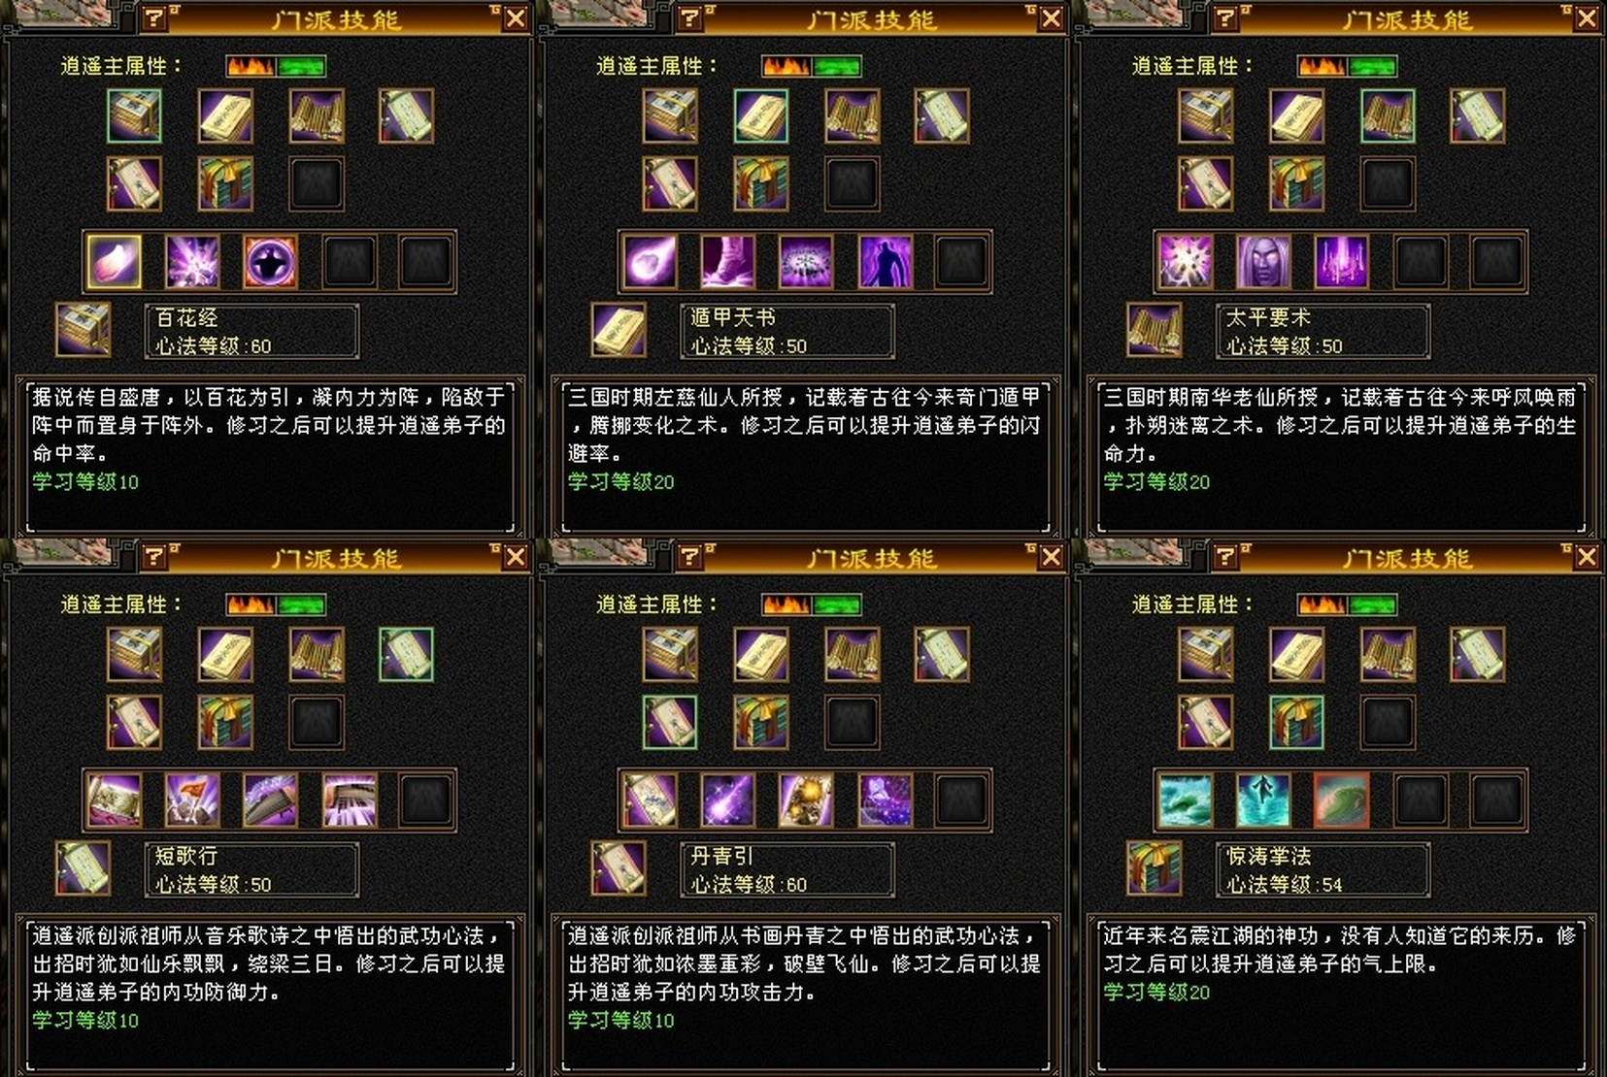Click the red banner skill in 短歌行 panel
Screen dimensions: 1607x1077
tap(192, 800)
